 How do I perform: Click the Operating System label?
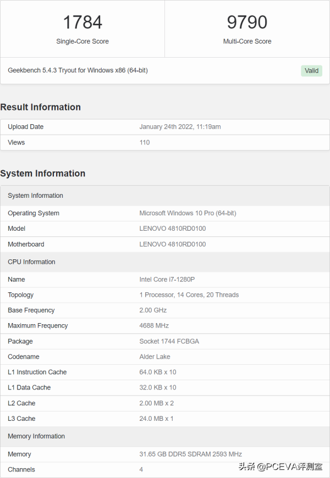click(x=34, y=213)
